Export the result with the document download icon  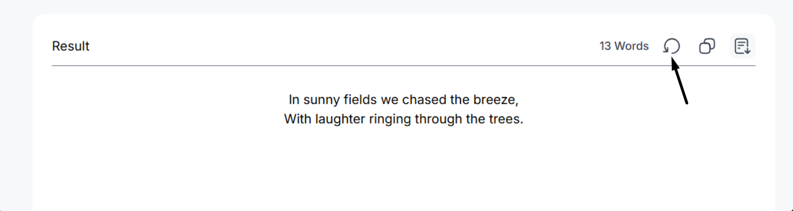coord(742,46)
